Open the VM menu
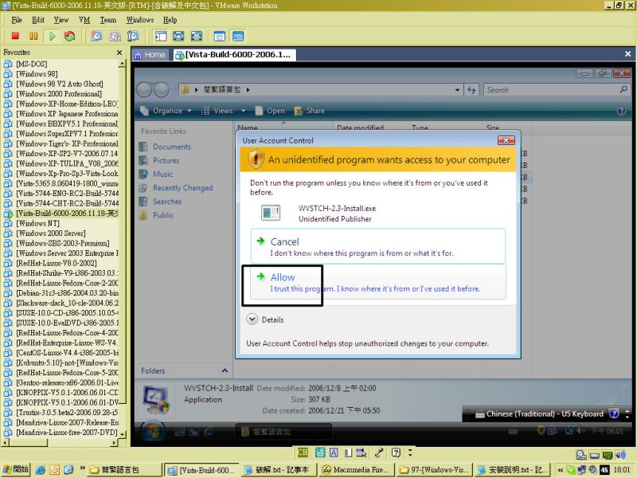637x478 pixels. [84, 20]
